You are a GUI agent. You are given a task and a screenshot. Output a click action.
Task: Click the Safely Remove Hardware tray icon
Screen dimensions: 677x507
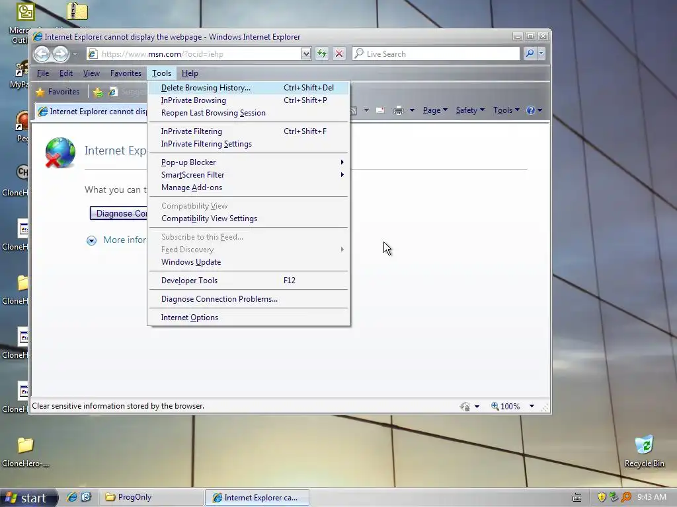(x=613, y=498)
